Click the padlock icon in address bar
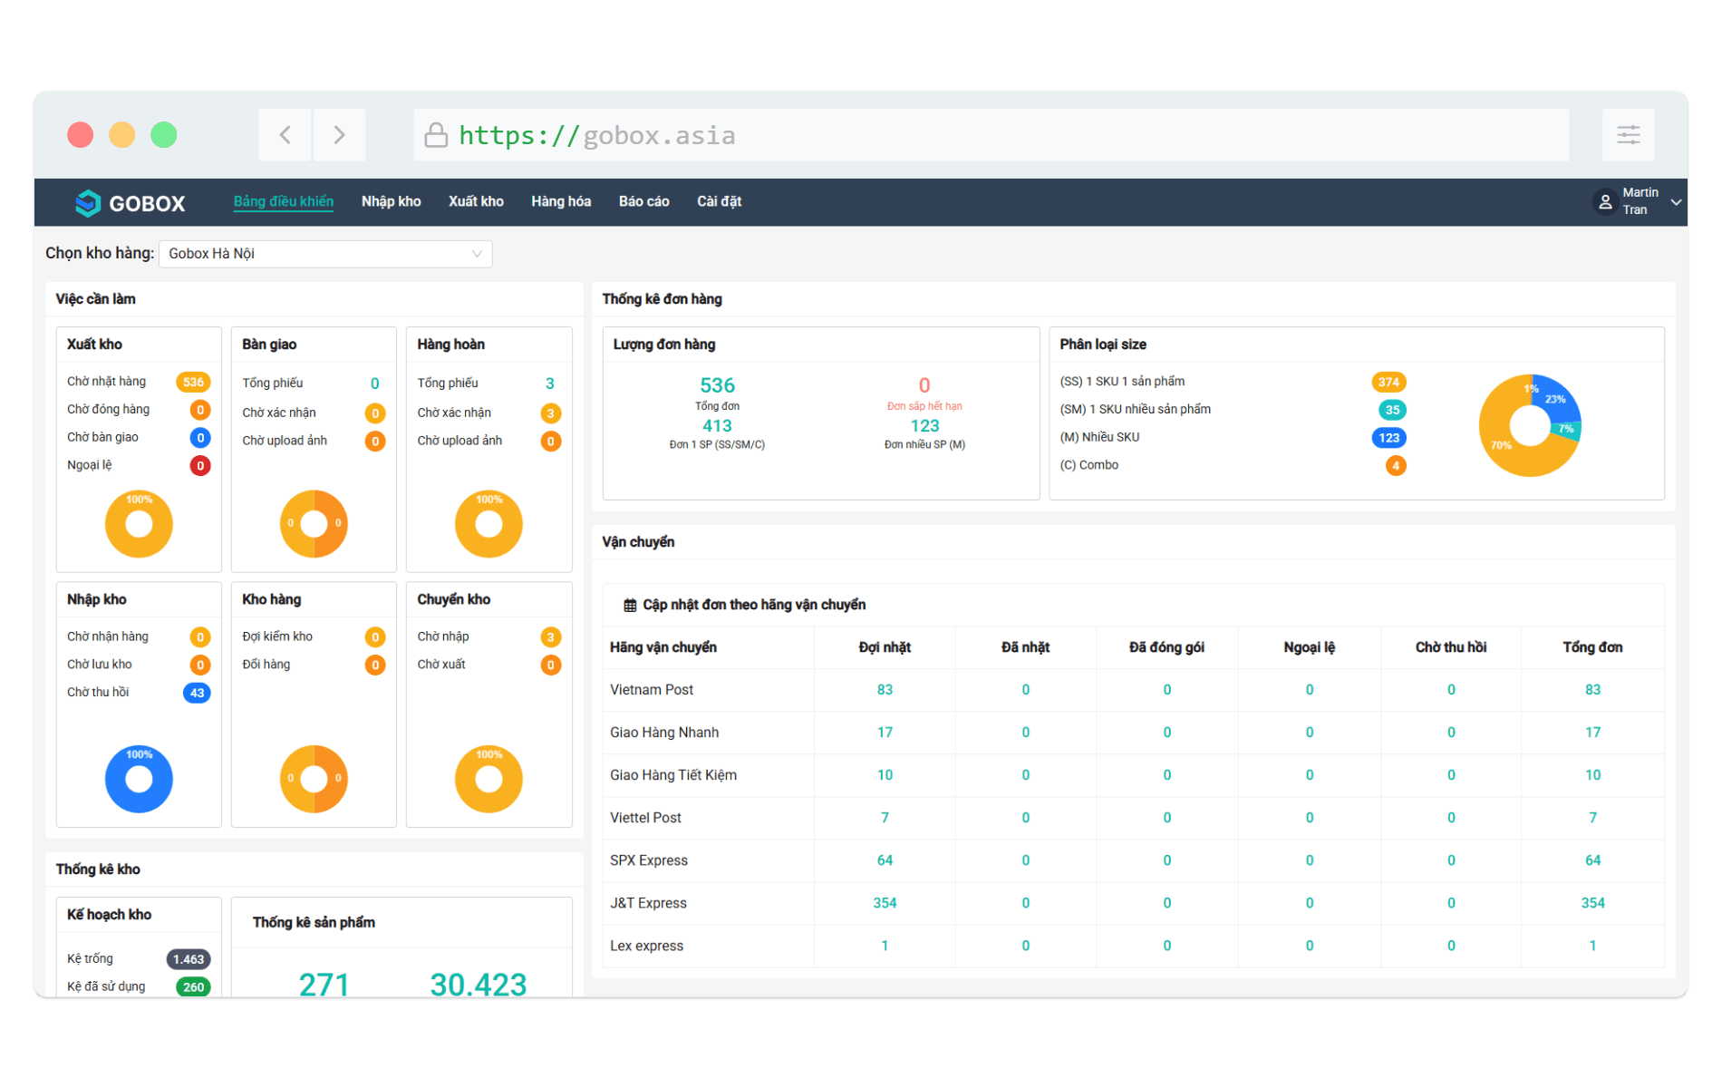This screenshot has height=1088, width=1722. pyautogui.click(x=436, y=135)
